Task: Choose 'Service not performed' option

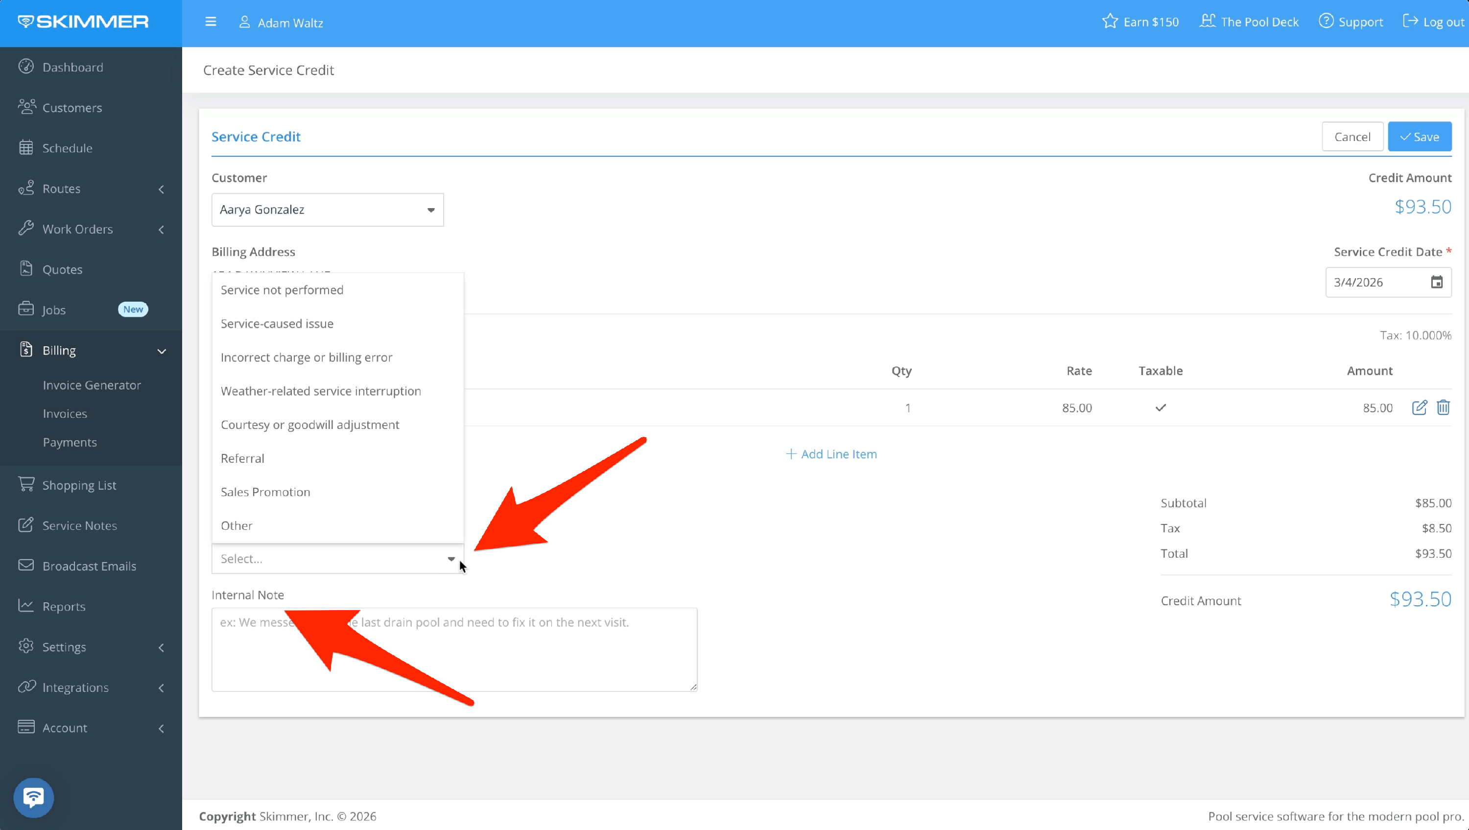Action: 282,290
